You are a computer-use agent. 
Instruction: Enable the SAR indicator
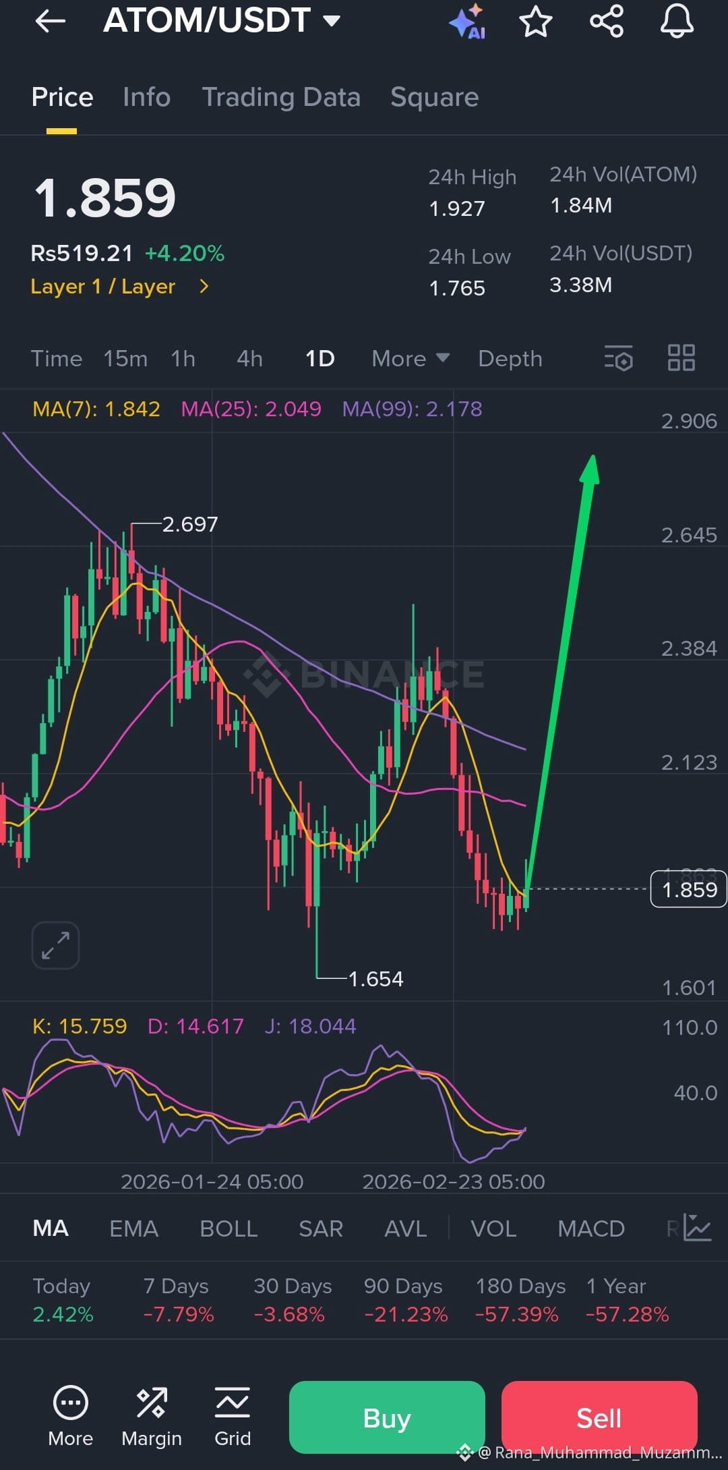(x=321, y=1228)
